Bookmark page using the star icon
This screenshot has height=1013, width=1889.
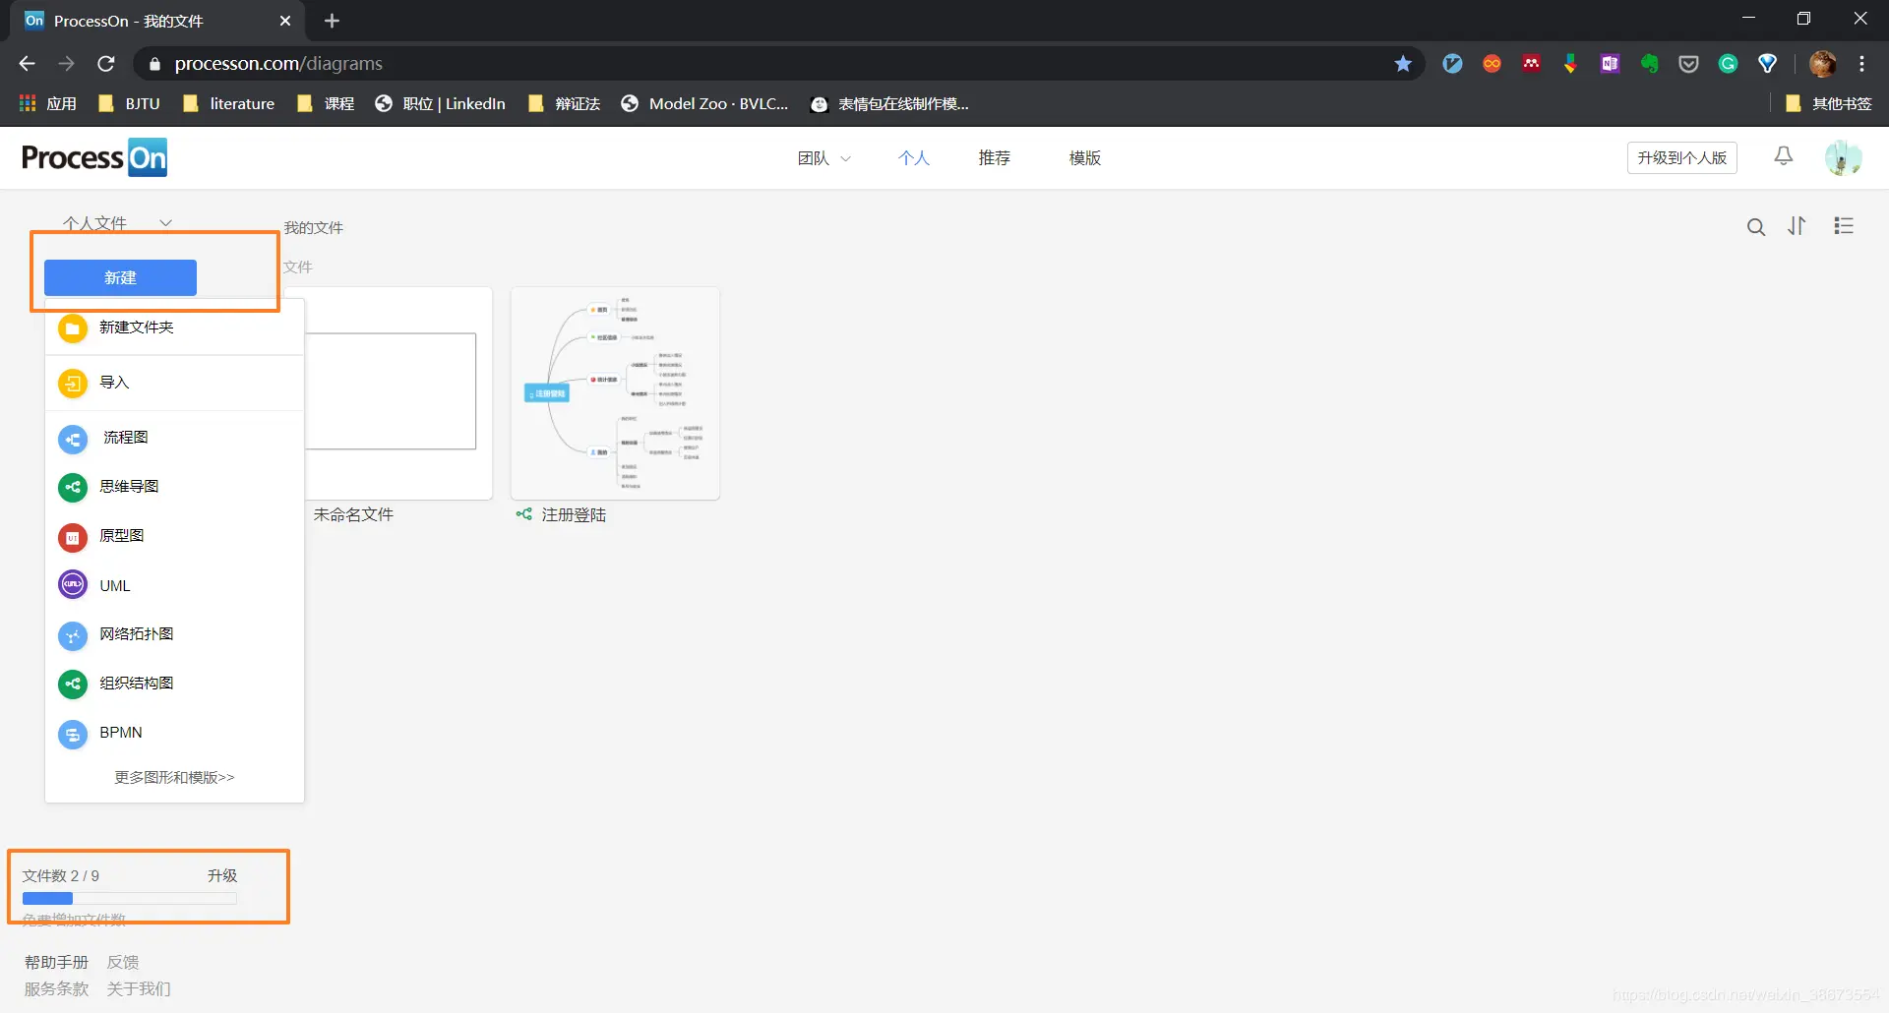point(1403,64)
